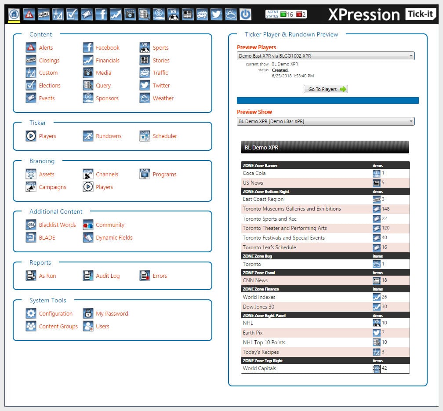Select the Earth Pix rundown row
This screenshot has height=411, width=443.
[325, 333]
